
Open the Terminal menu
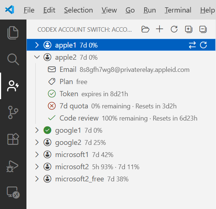[x=178, y=10]
